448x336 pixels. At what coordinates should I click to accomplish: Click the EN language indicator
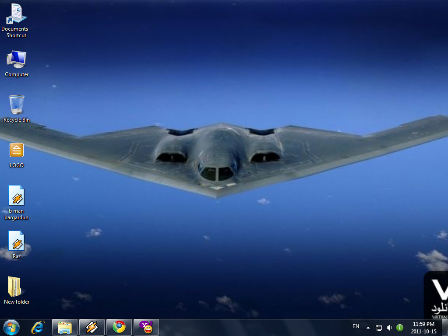[x=356, y=326]
